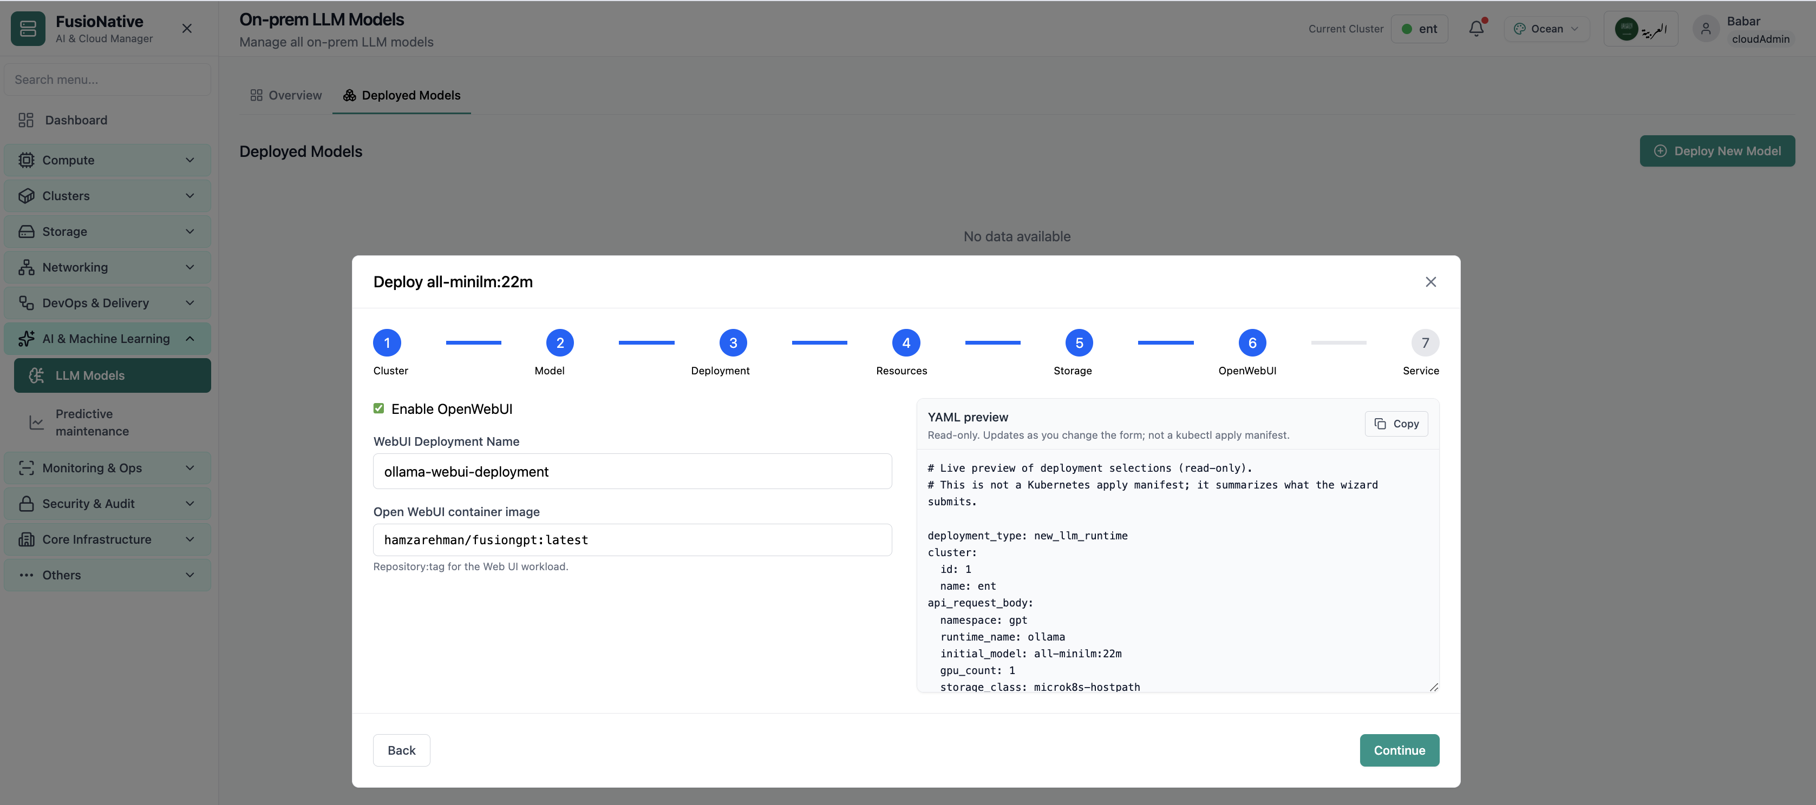Click the Others ellipsis icon

(26, 576)
